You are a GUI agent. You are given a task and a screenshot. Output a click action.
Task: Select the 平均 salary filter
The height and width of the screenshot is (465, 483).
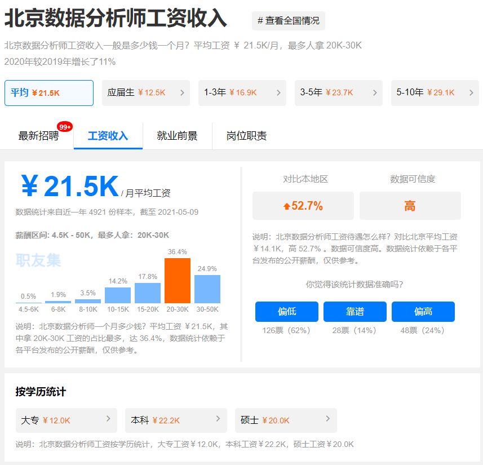pos(49,93)
